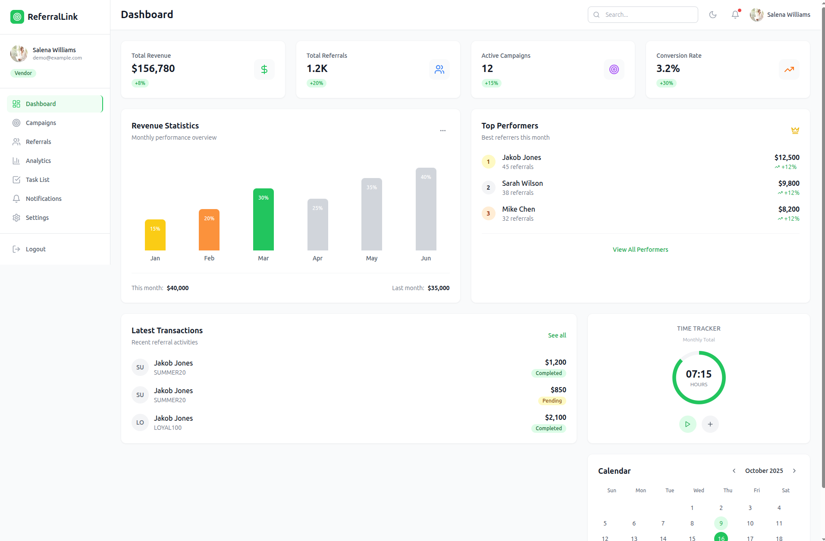The width and height of the screenshot is (825, 541).
Task: Click the View All Performers link
Action: [640, 250]
